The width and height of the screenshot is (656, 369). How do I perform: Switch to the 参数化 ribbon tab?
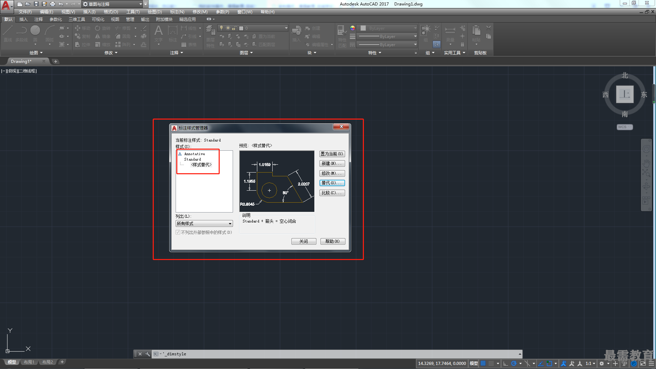(x=56, y=19)
